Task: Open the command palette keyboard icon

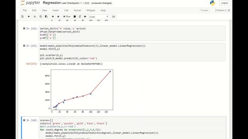Action: 114,17
